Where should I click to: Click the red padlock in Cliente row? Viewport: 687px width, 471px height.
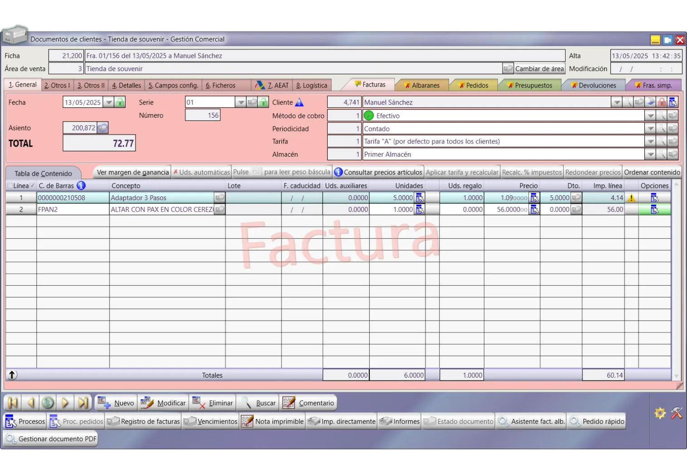point(662,102)
